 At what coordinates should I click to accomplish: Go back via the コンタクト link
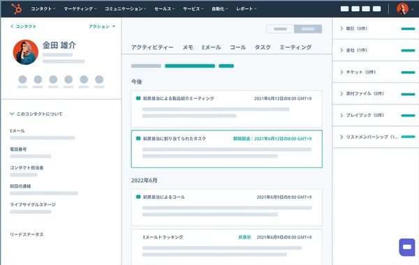pyautogui.click(x=26, y=26)
